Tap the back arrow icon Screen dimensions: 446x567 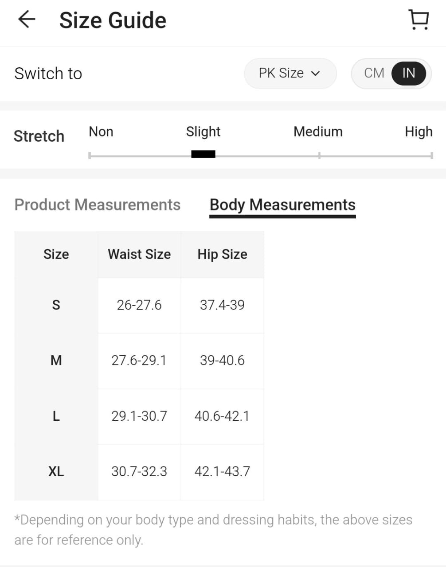[x=27, y=19]
